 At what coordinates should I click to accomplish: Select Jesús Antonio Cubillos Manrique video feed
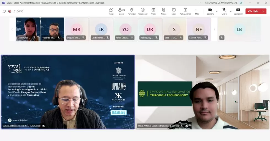point(202,92)
